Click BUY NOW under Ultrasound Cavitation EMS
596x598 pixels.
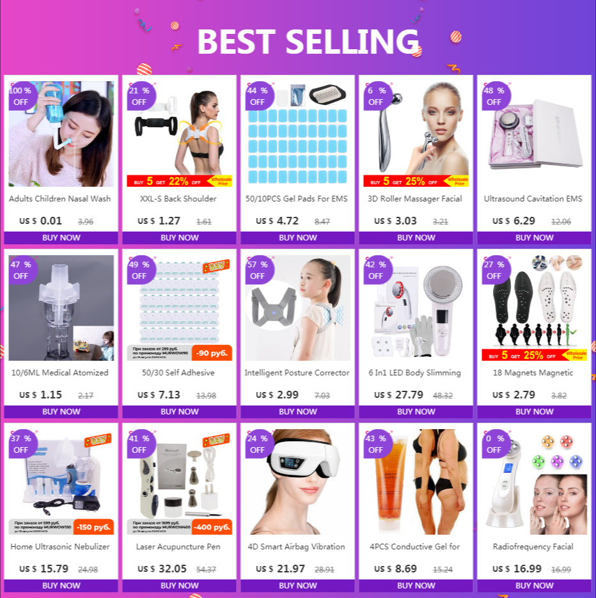pyautogui.click(x=534, y=237)
